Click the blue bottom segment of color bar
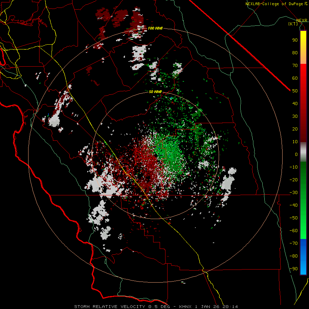The height and width of the screenshot is (309, 309). click(303, 257)
